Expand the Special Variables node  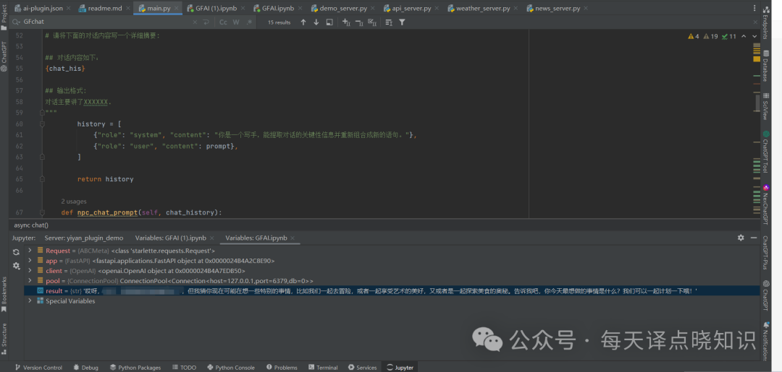30,300
